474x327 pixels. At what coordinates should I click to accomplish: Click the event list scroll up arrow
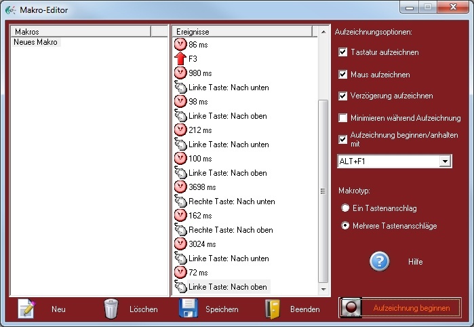[x=323, y=32]
